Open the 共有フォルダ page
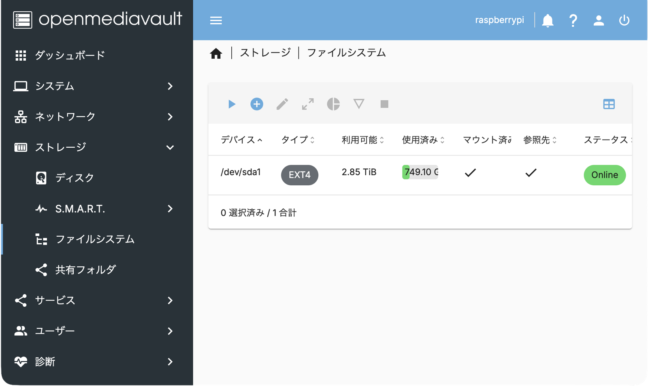The height and width of the screenshot is (386, 648). tap(85, 270)
